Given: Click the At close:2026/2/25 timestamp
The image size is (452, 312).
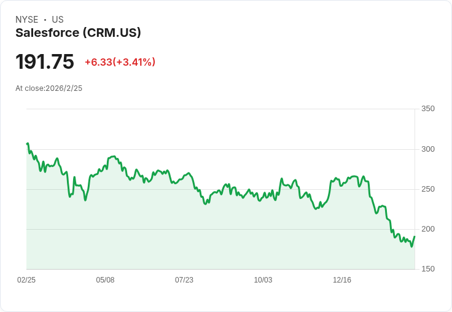Looking at the screenshot, I should point(49,88).
